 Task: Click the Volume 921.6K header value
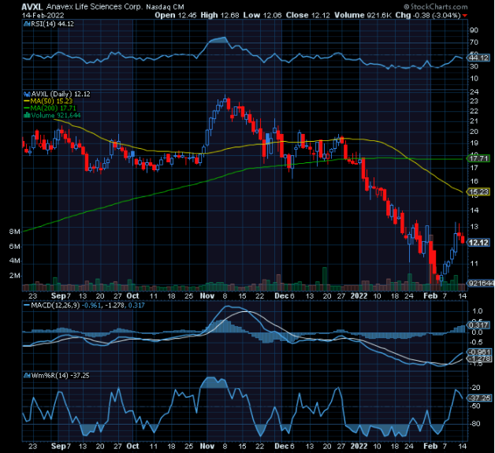coord(363,15)
